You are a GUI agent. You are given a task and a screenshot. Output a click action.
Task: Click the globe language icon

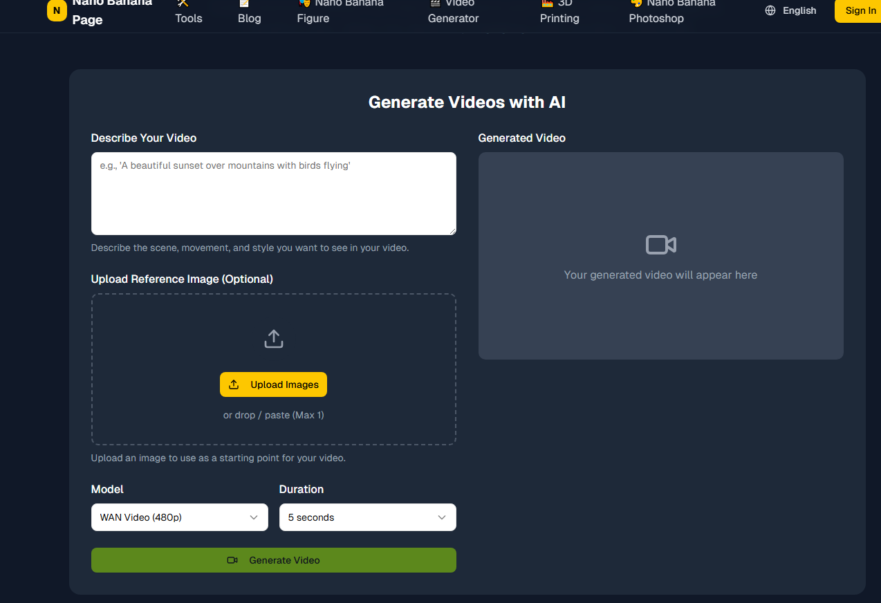770,10
